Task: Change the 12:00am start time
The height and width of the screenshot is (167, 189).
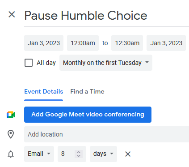Action: (83, 43)
